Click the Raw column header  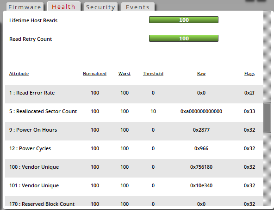(x=201, y=74)
